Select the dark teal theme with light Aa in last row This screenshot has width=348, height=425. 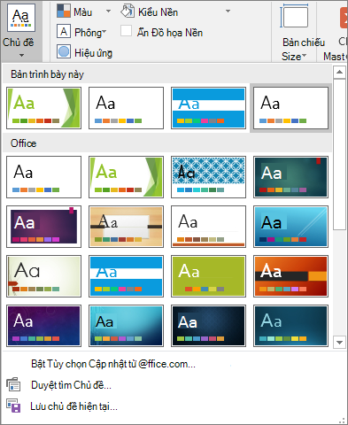click(290, 326)
